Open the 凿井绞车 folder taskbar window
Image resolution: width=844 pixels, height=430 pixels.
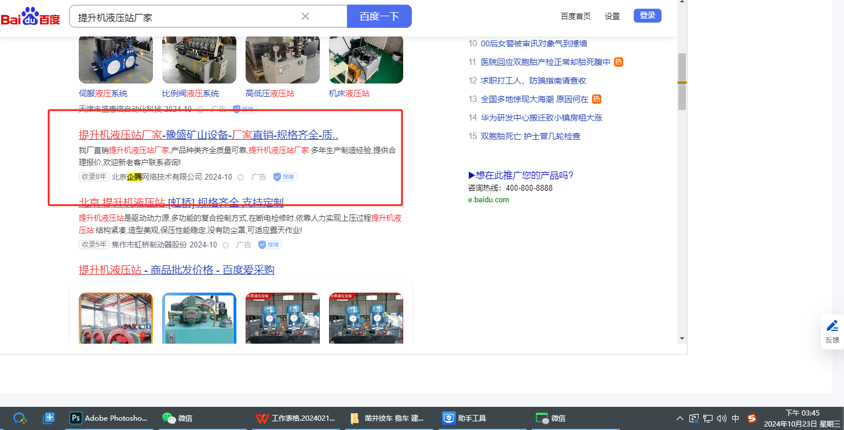point(389,418)
